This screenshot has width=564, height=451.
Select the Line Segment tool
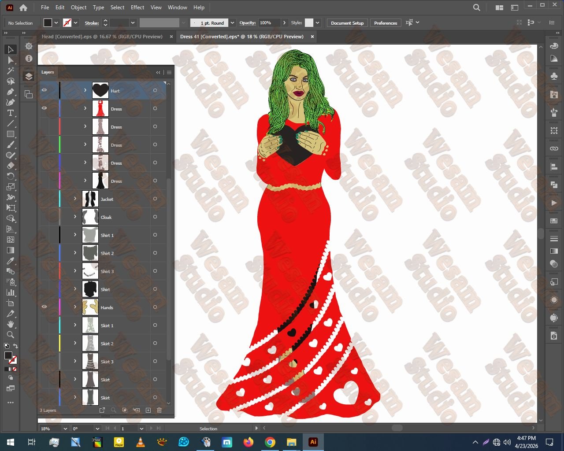pos(11,123)
